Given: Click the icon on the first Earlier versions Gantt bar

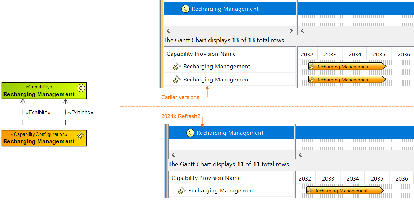Looking at the screenshot, I should (x=312, y=67).
